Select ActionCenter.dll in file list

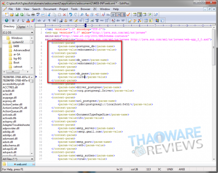(x=12, y=104)
